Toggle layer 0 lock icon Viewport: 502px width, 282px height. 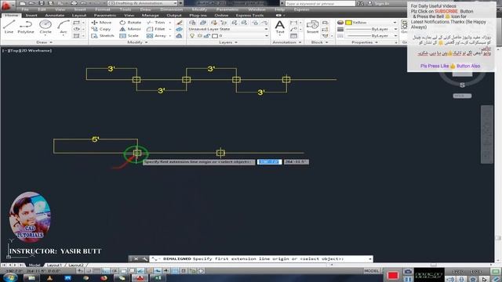[x=207, y=36]
